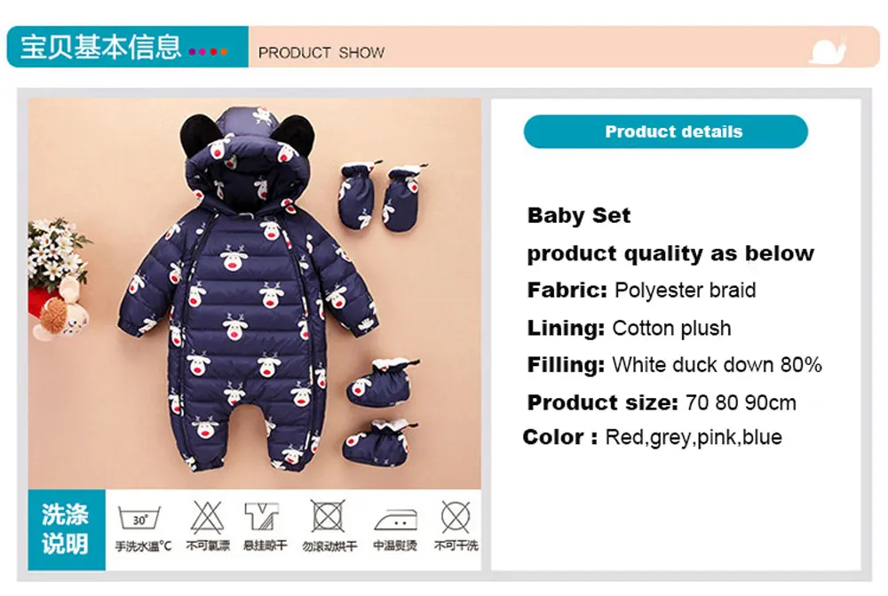Click the Product size 70 80 90cm line
The width and height of the screenshot is (888, 596).
pos(662,402)
